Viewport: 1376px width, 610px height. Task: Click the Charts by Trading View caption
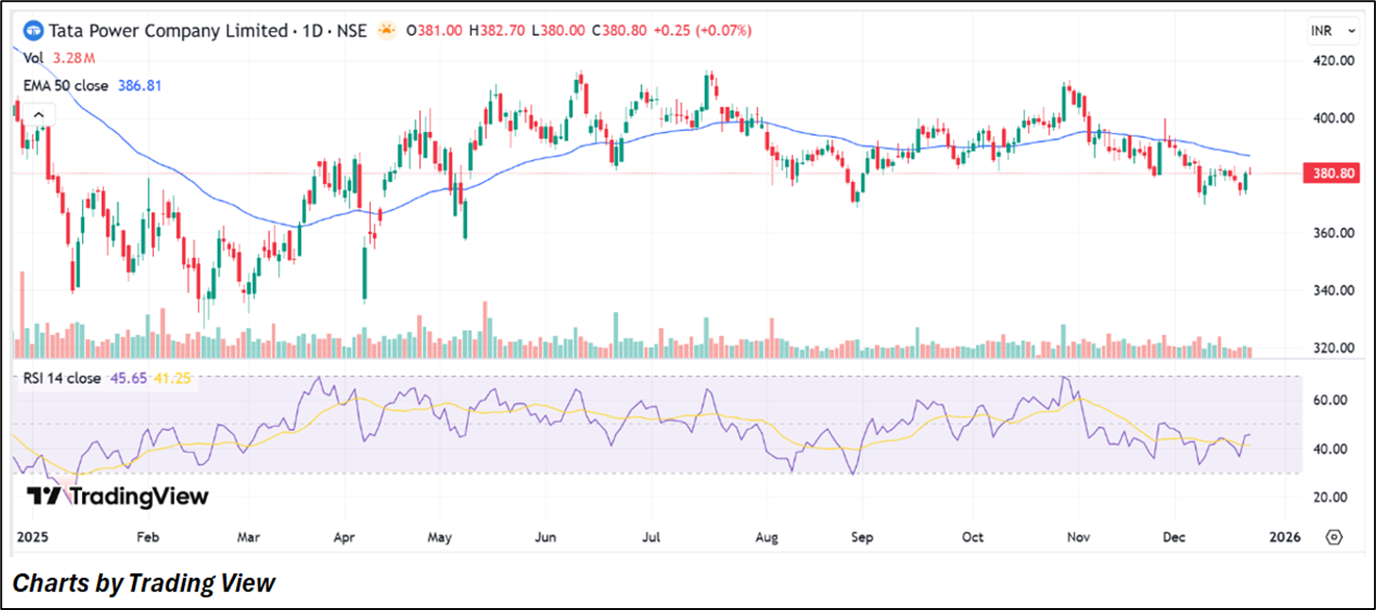143,584
